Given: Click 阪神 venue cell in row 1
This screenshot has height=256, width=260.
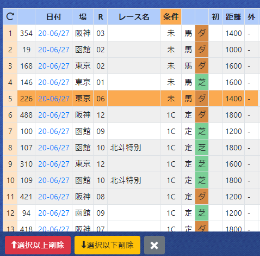Looking at the screenshot, I should click(83, 33).
